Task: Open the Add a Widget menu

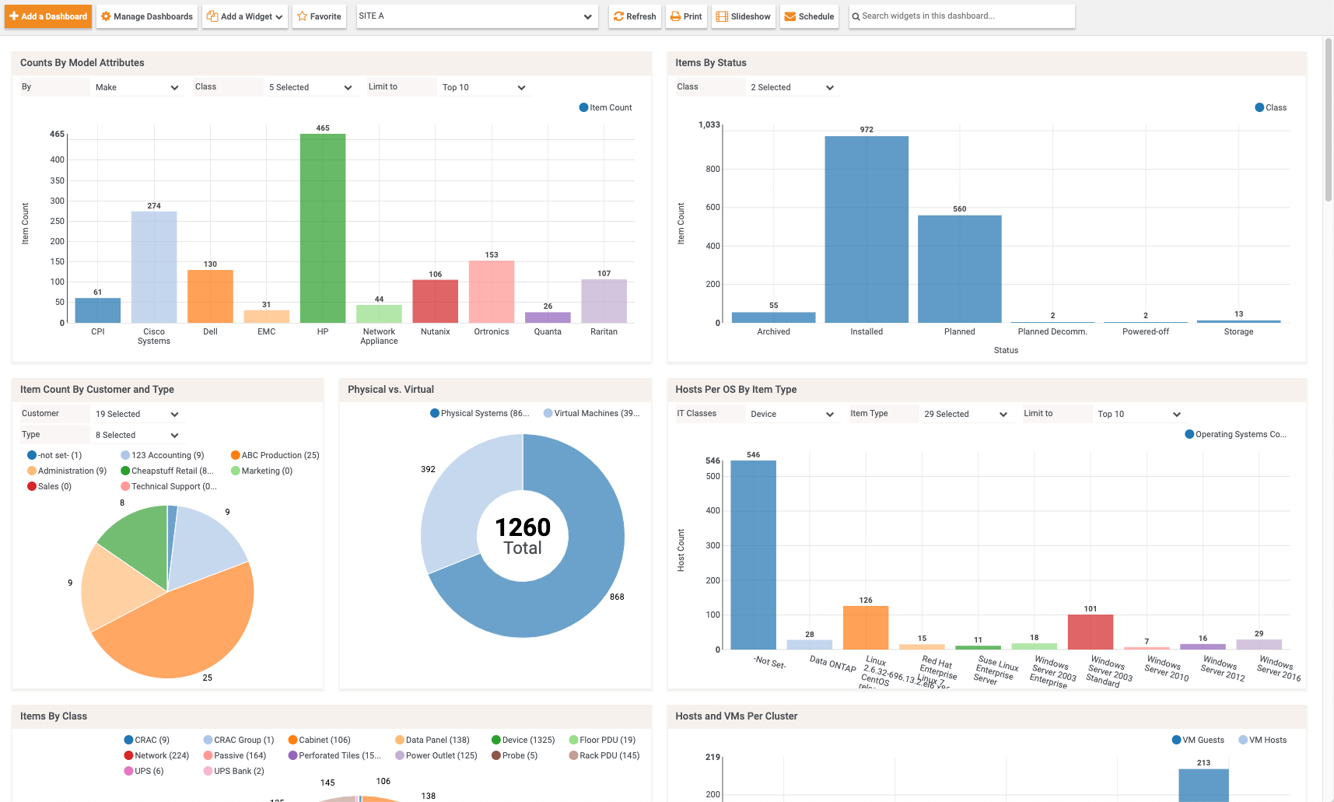Action: (x=245, y=16)
